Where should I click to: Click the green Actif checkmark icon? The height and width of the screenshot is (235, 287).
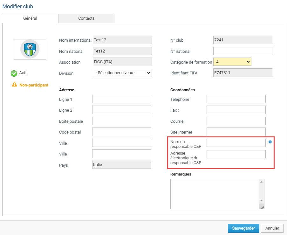[14, 73]
